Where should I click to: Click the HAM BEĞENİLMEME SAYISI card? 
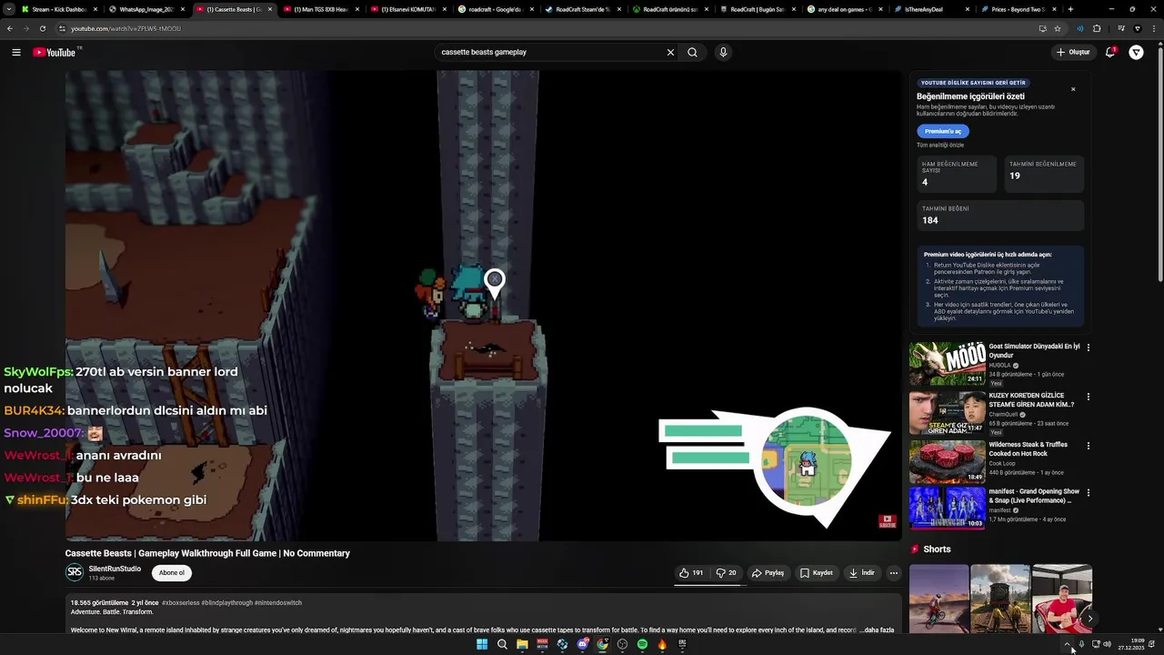[958, 174]
